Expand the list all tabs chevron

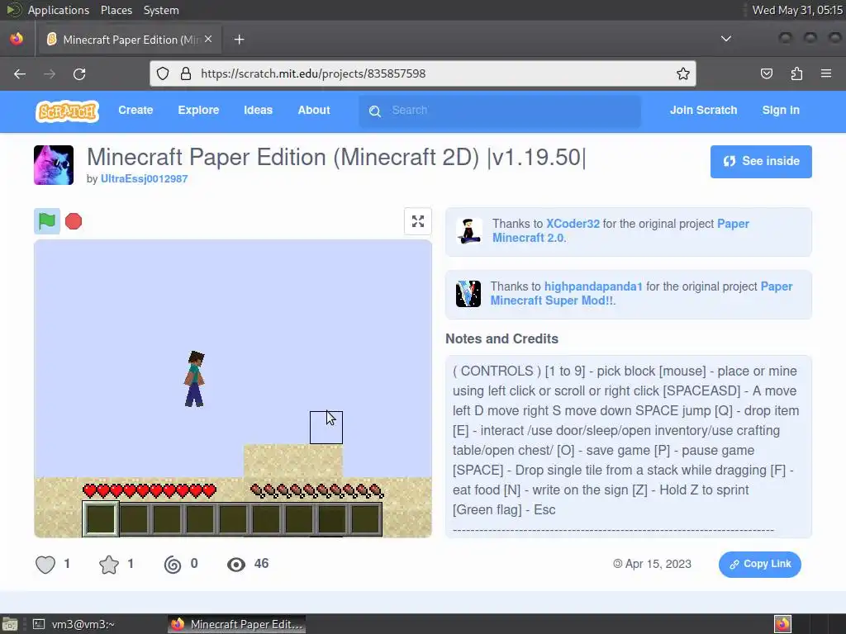[x=726, y=39]
